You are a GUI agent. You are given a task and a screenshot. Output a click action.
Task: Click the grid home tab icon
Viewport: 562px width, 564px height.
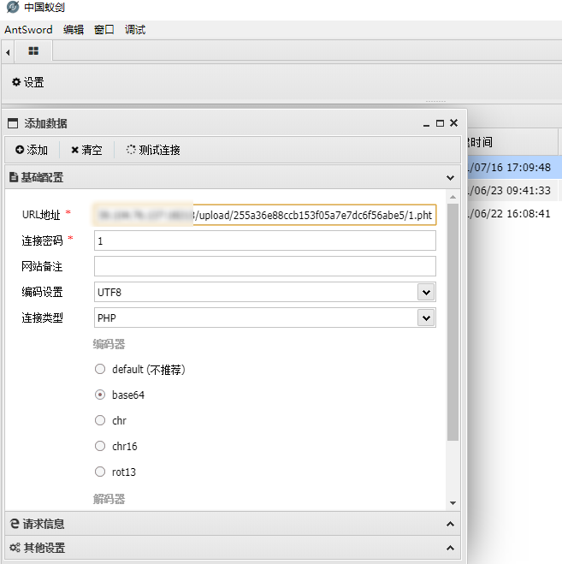click(x=33, y=51)
